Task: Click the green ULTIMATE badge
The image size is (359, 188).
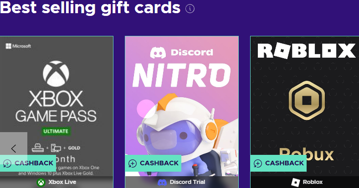Action: (x=56, y=131)
